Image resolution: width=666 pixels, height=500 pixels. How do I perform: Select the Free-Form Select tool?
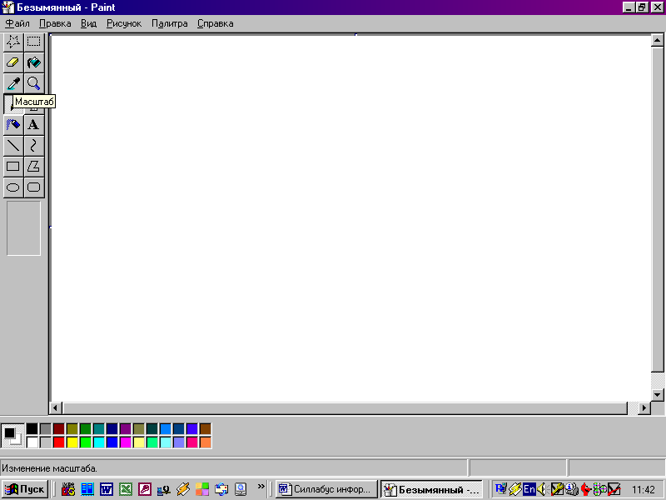13,42
